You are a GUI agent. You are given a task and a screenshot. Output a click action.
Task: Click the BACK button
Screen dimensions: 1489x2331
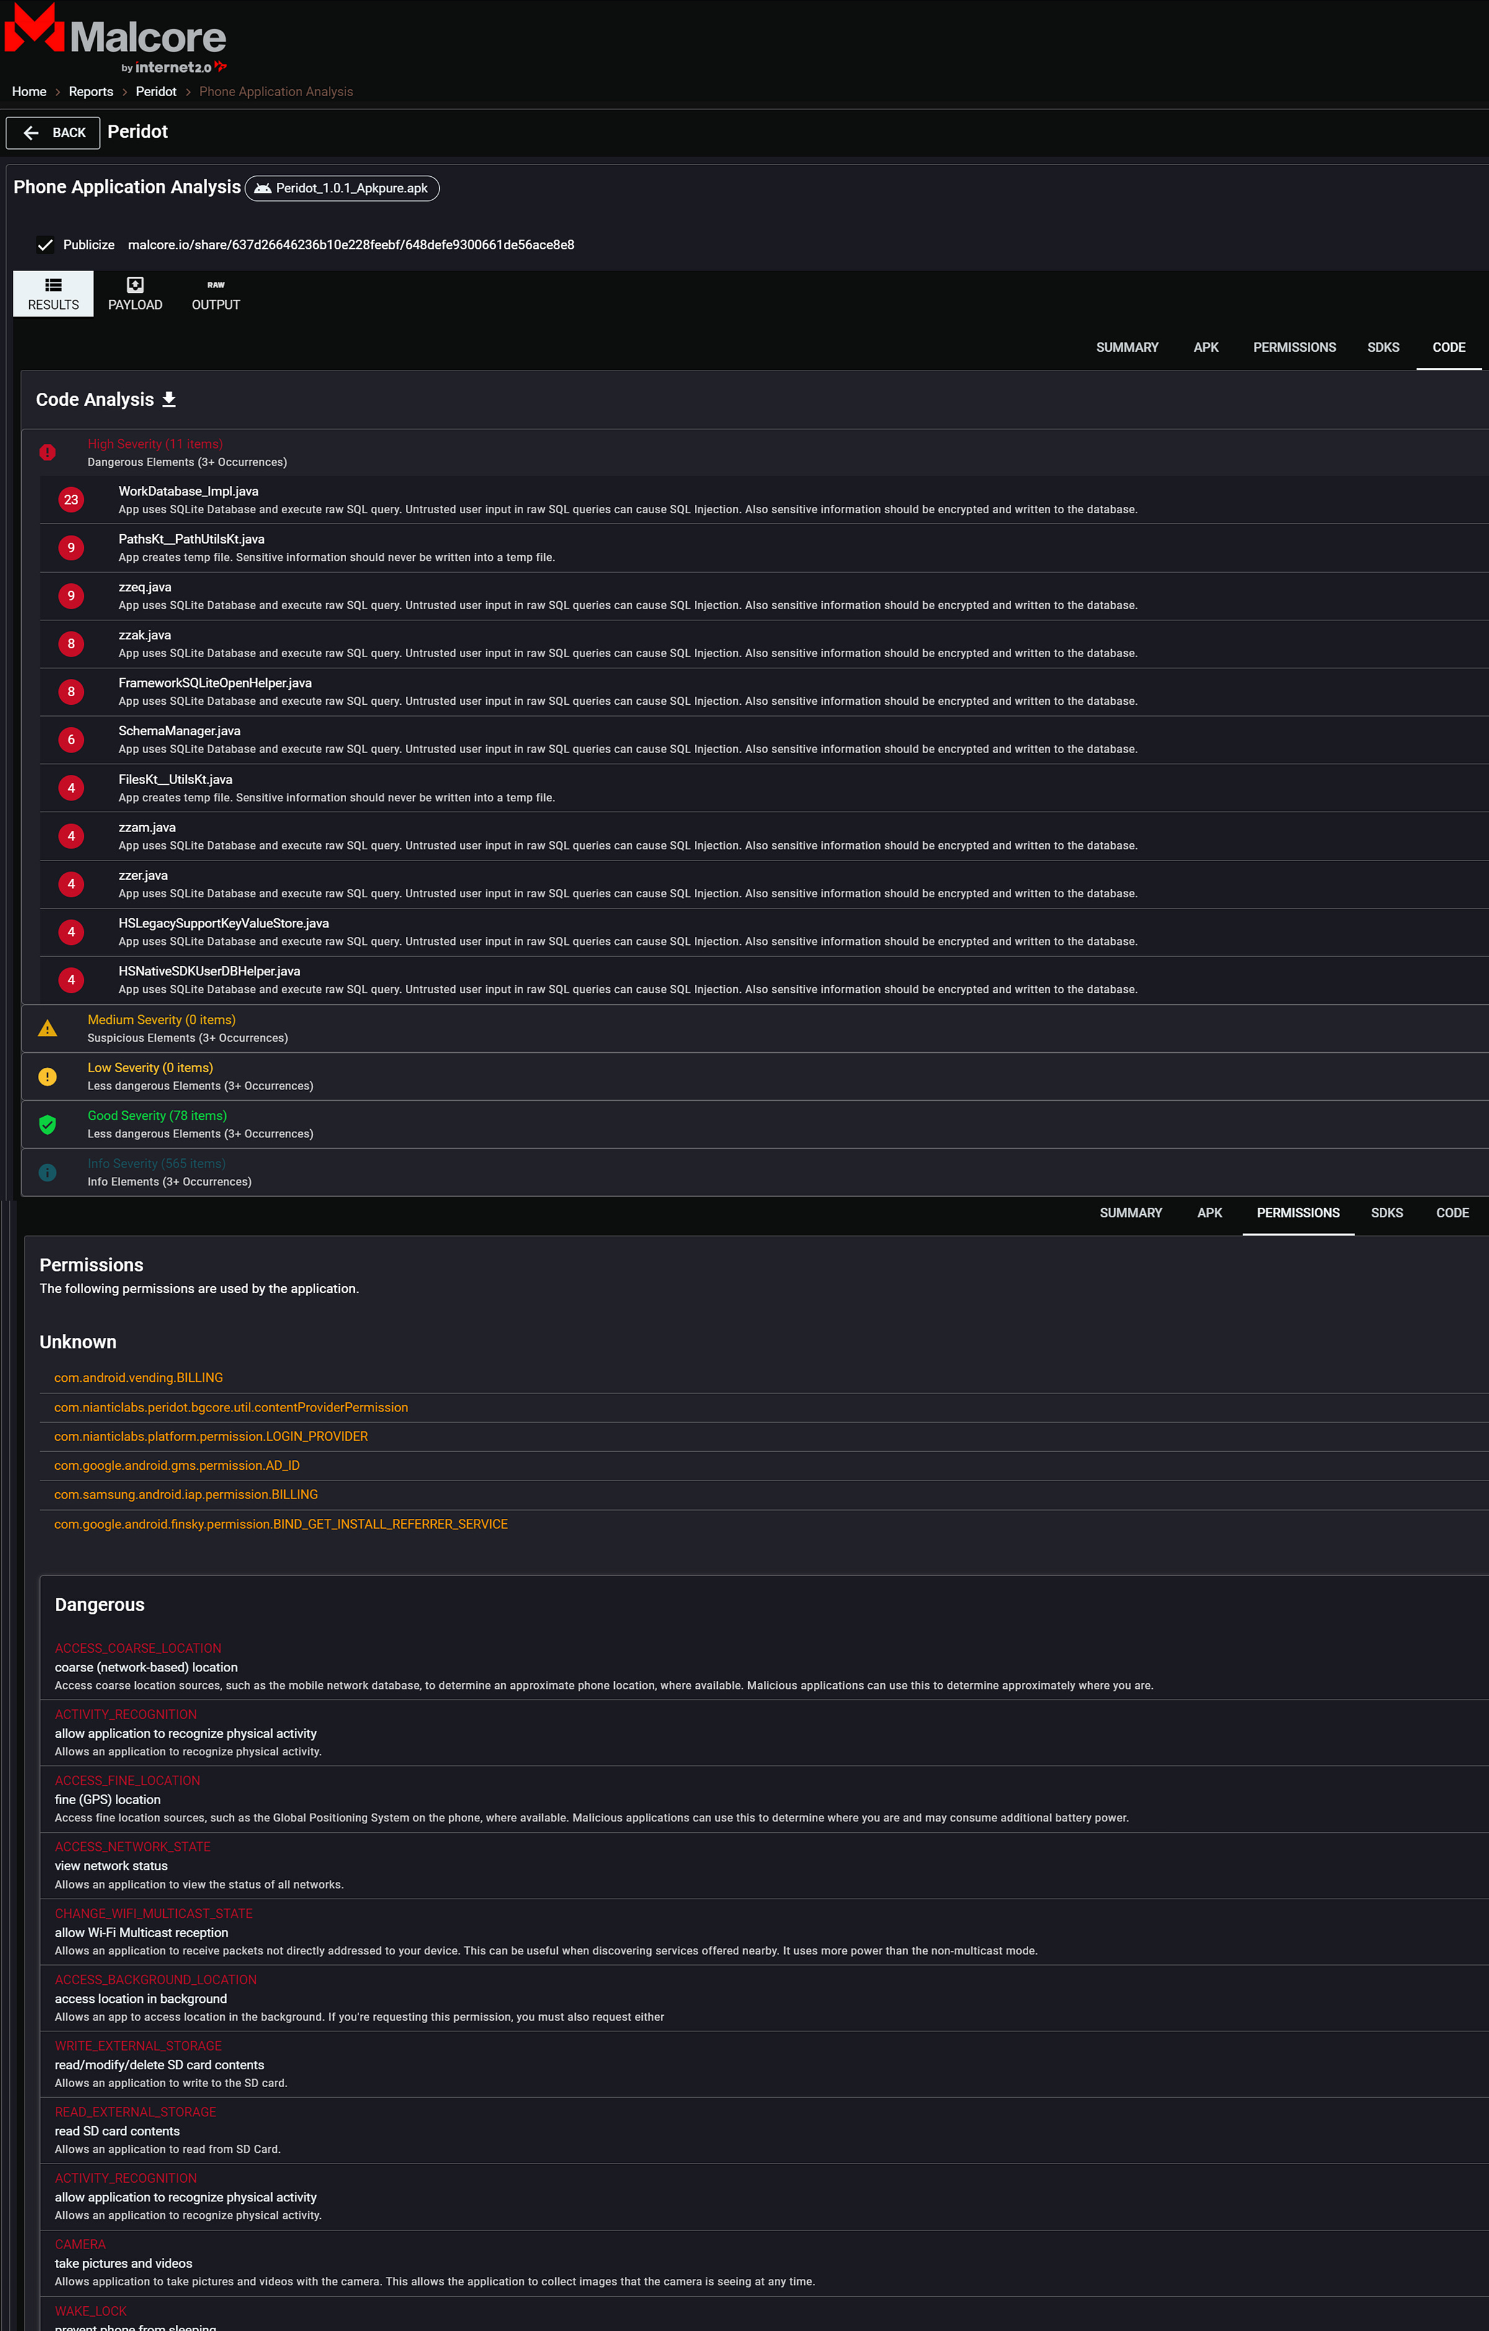53,133
